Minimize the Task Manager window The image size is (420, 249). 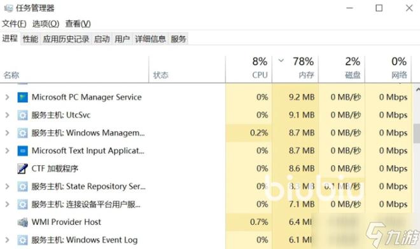pos(349,8)
